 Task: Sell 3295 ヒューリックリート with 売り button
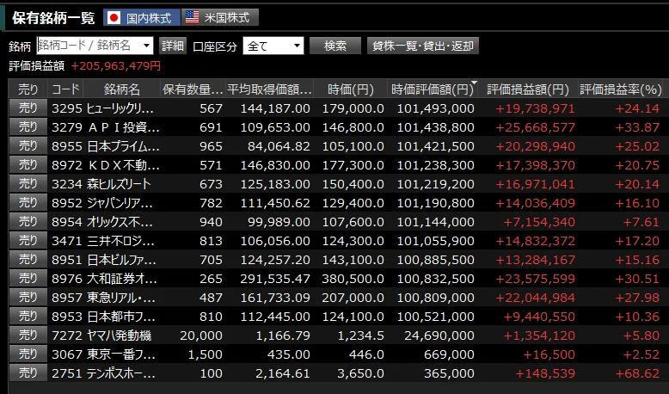[x=28, y=108]
